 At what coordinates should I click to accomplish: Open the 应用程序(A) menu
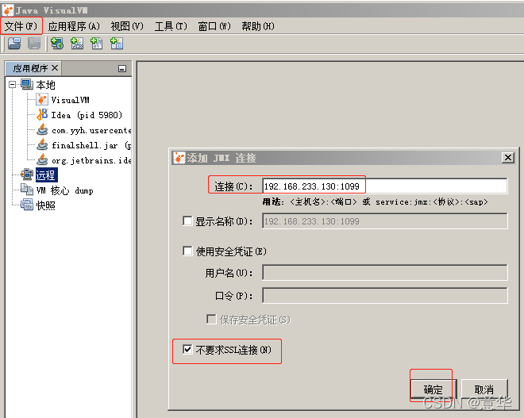[74, 26]
